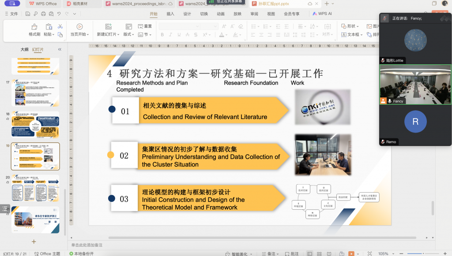452x256 pixels.
Task: Add a new slide with plus icon
Action: coord(34,241)
